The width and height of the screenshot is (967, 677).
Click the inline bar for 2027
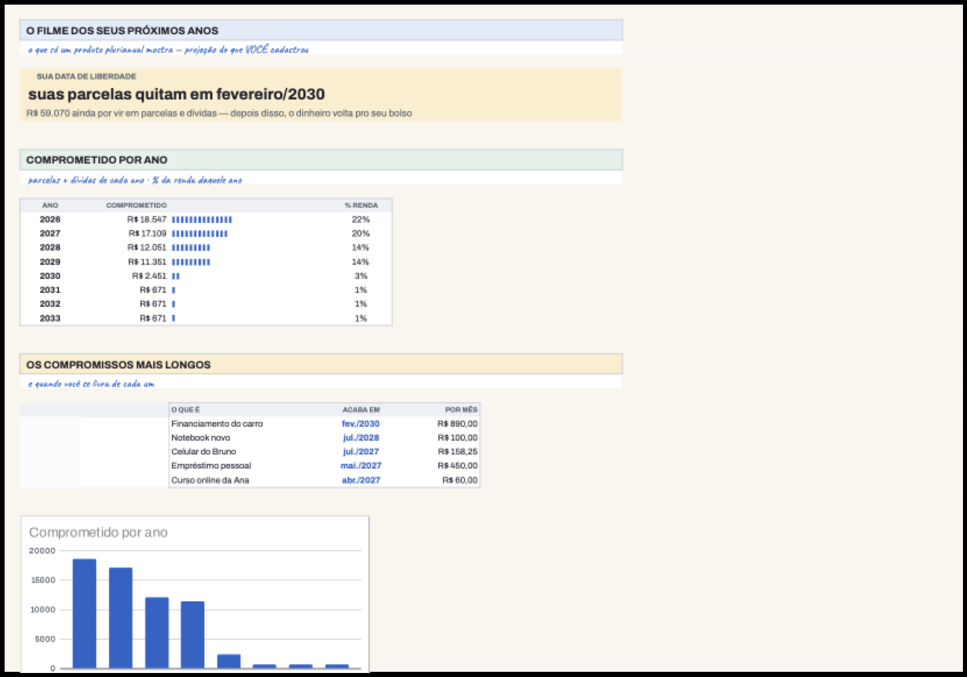pos(200,234)
